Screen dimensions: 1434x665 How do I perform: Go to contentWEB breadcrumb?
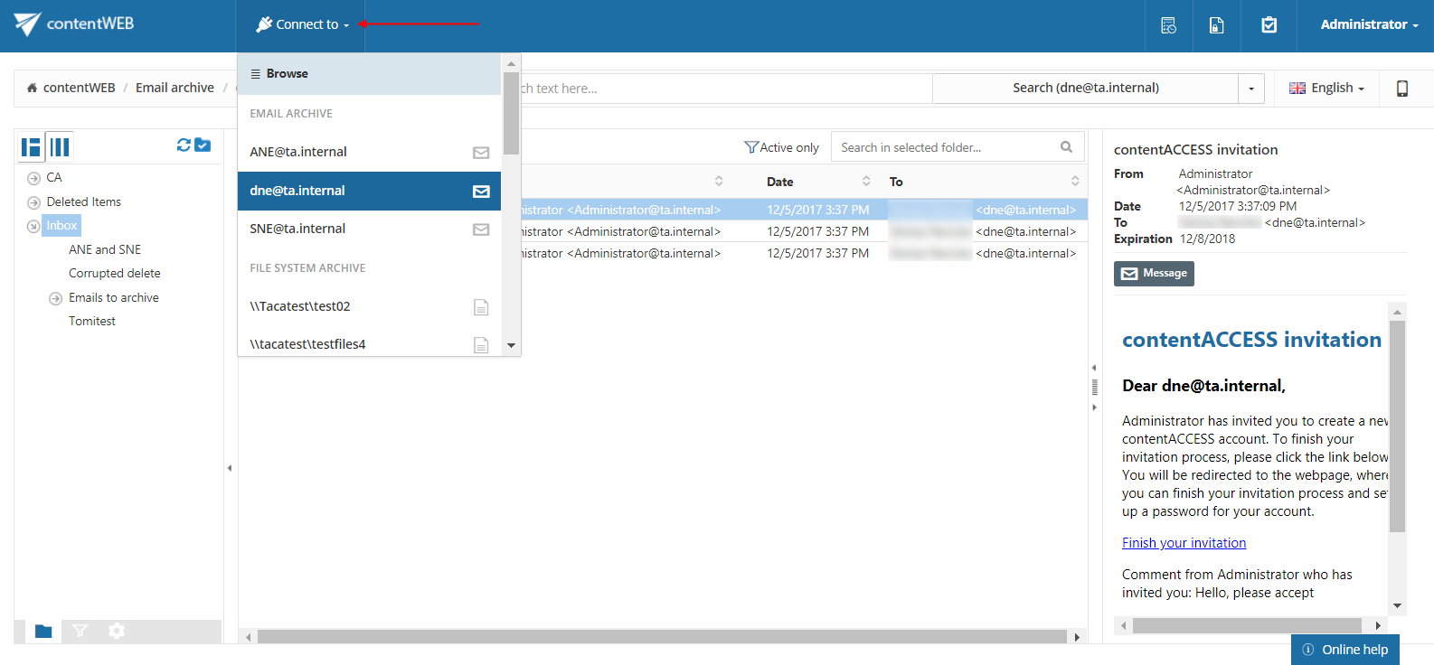[79, 88]
